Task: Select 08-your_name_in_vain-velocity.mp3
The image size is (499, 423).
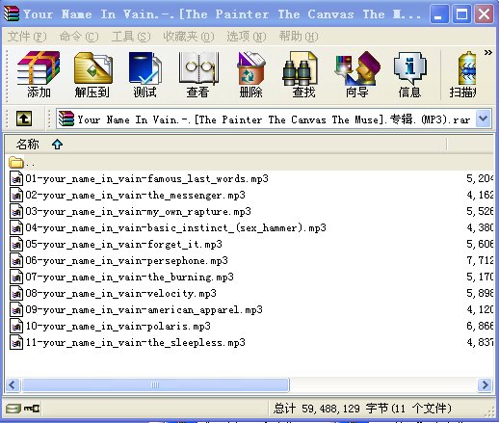Action: 120,293
